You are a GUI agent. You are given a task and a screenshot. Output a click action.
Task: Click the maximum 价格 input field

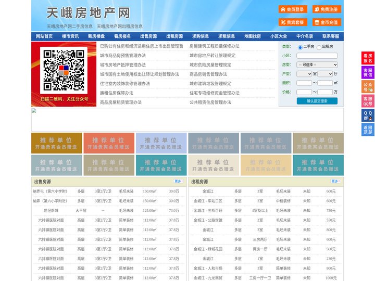[x=325, y=92]
